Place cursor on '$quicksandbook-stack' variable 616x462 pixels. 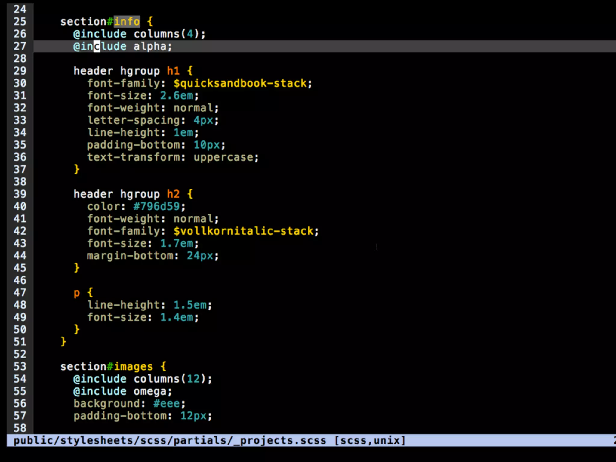pos(240,83)
